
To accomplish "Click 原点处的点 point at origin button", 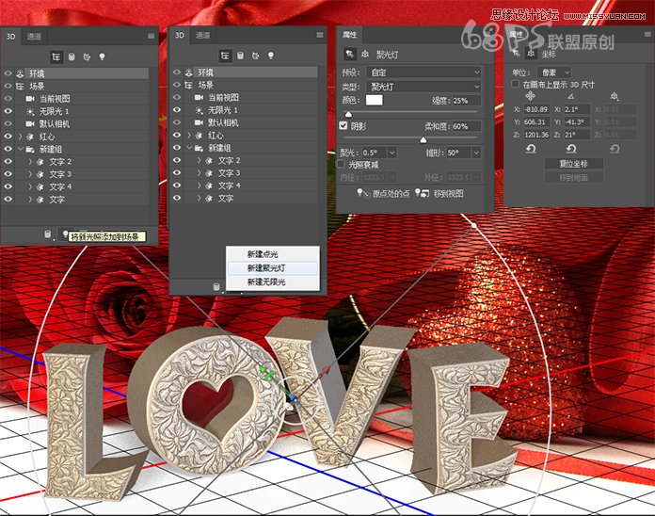I will [383, 193].
